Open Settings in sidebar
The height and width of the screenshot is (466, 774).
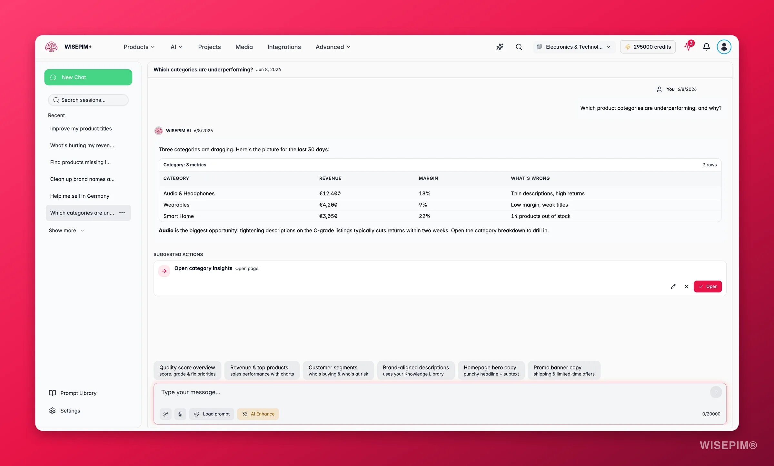(x=65, y=411)
